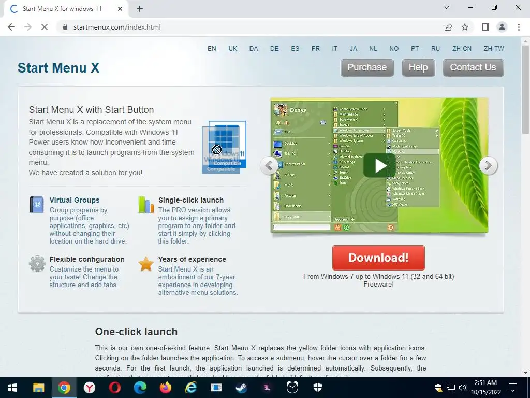Click the Start Menu X site title
The height and width of the screenshot is (398, 530).
[x=58, y=68]
